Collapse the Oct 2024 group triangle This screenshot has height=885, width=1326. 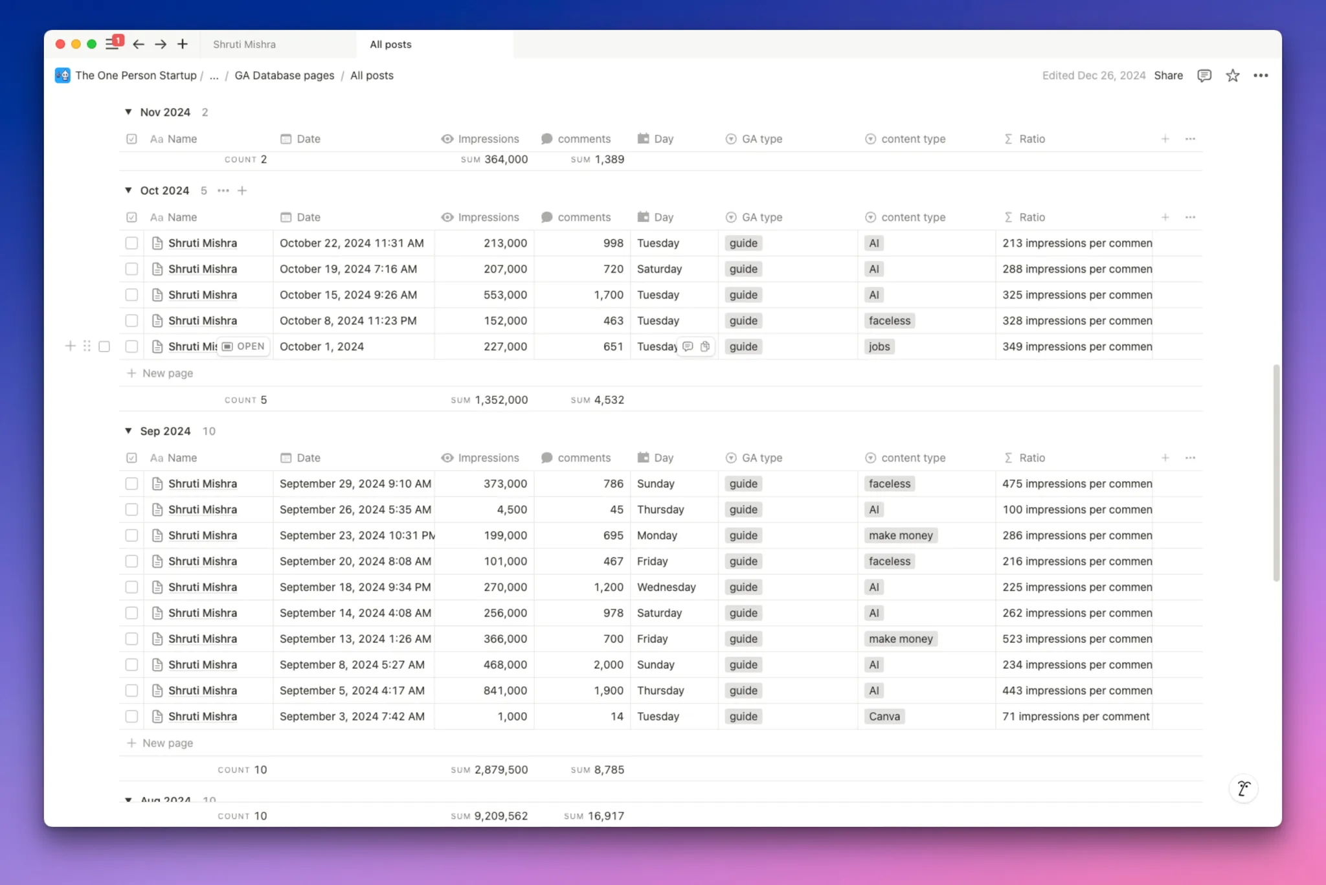click(128, 190)
